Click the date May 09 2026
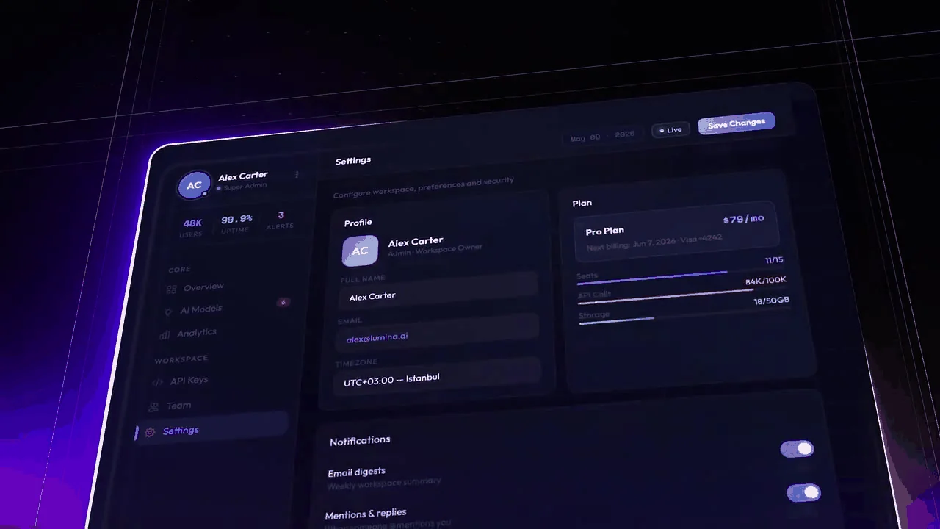Viewport: 940px width, 529px height. tap(601, 137)
